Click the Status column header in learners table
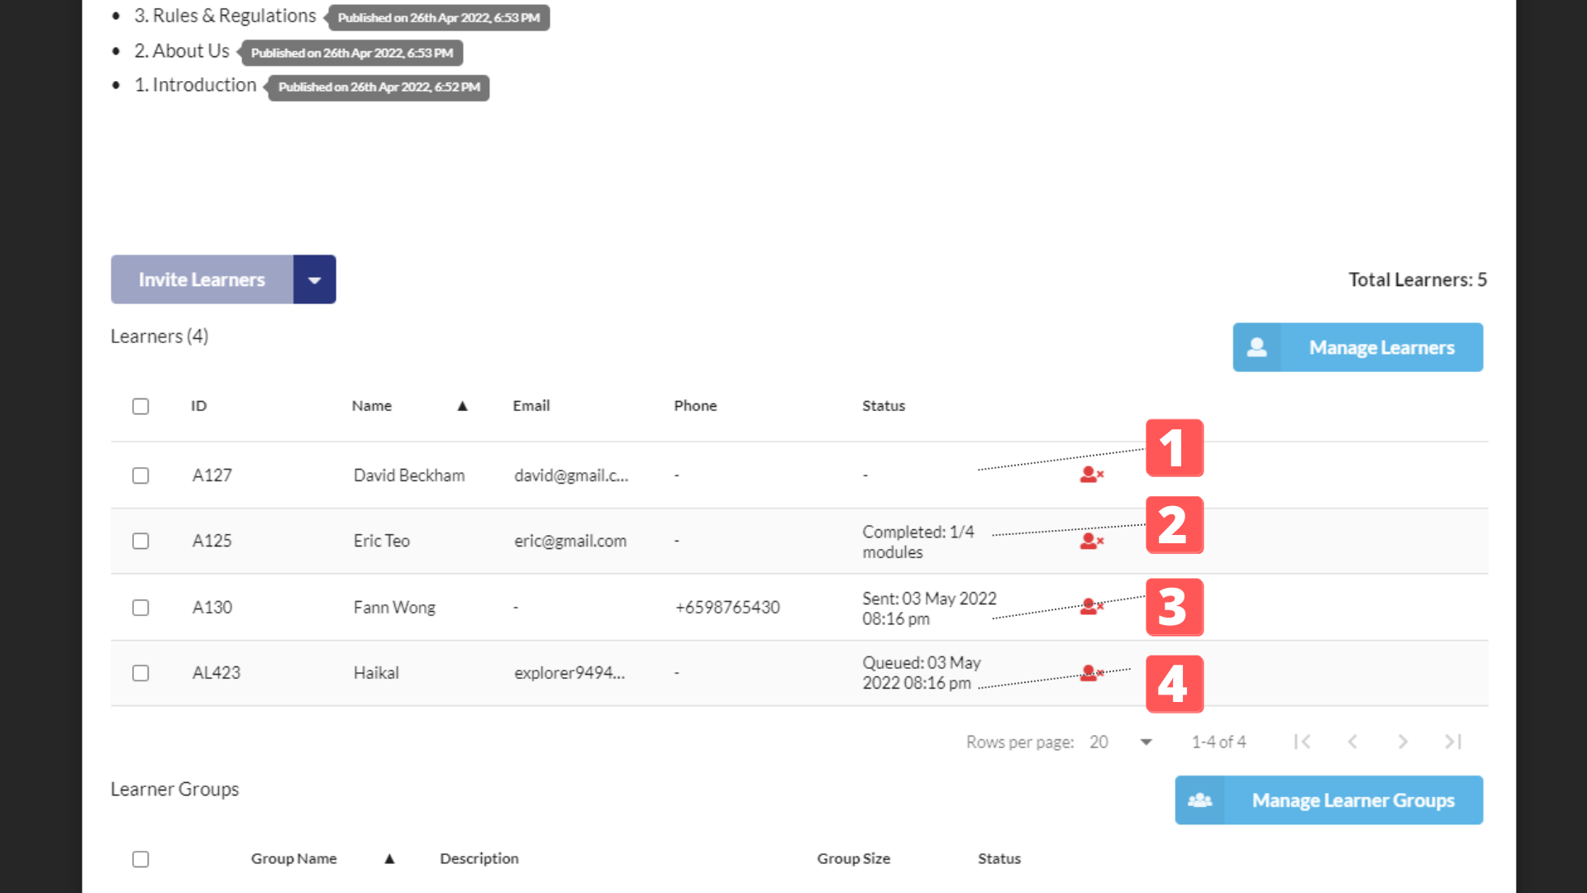 point(883,406)
